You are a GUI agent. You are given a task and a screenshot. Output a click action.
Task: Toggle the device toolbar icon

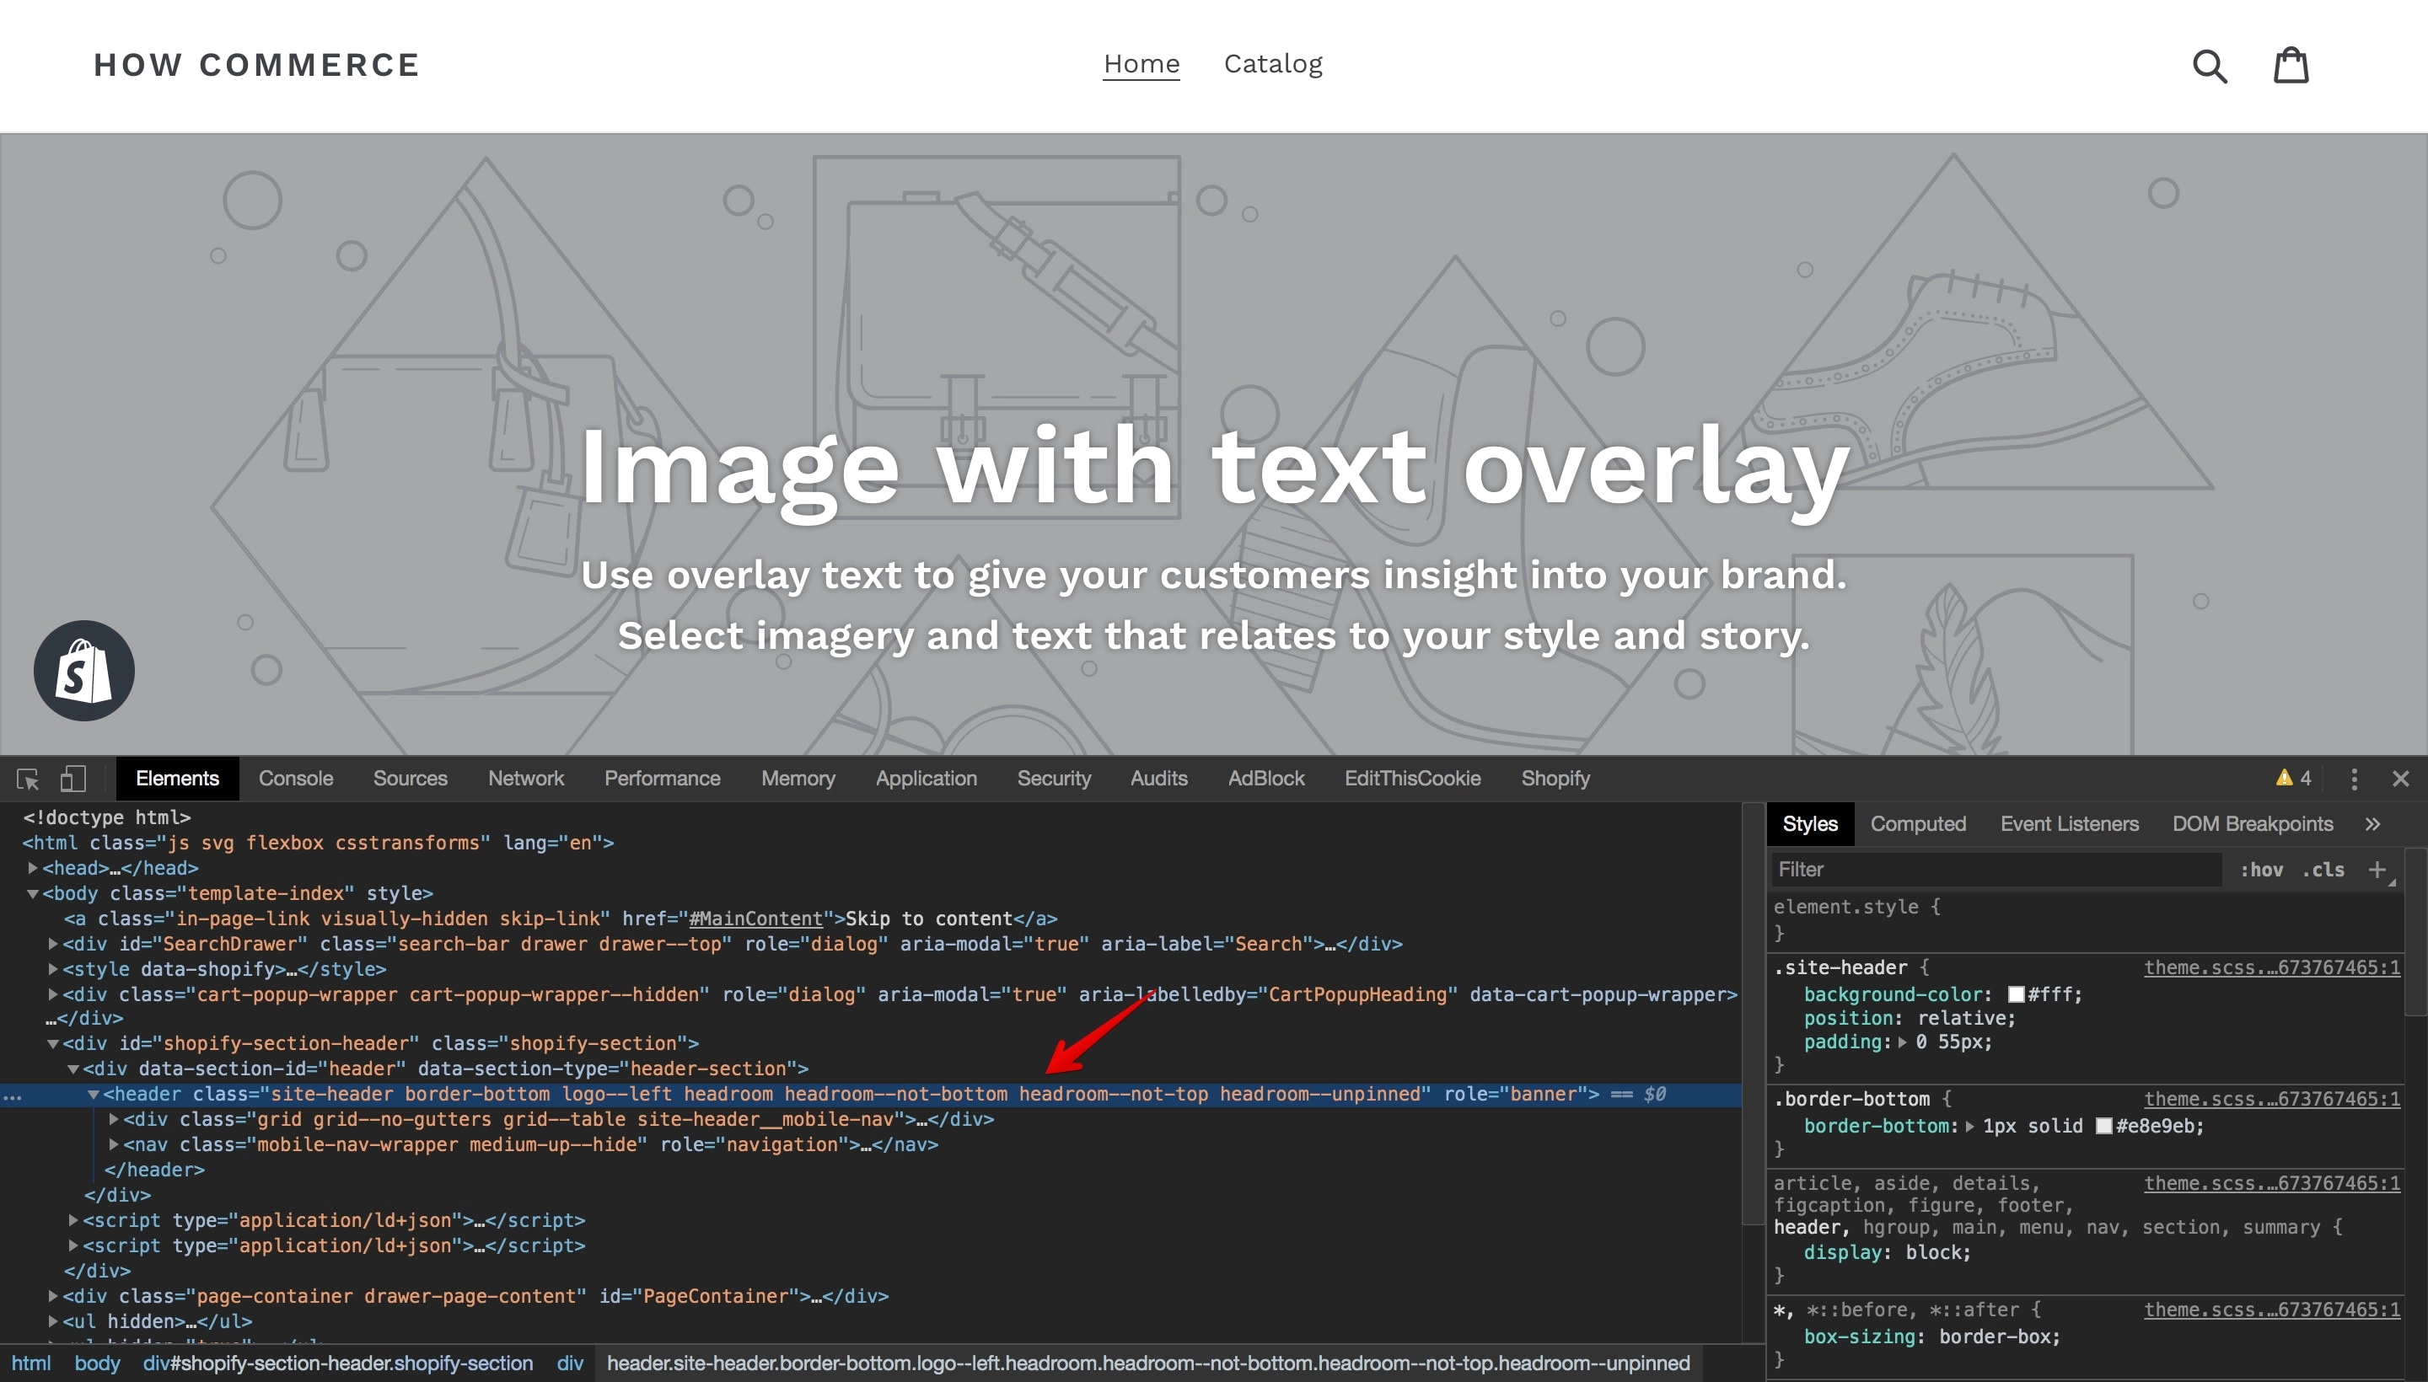click(x=73, y=779)
